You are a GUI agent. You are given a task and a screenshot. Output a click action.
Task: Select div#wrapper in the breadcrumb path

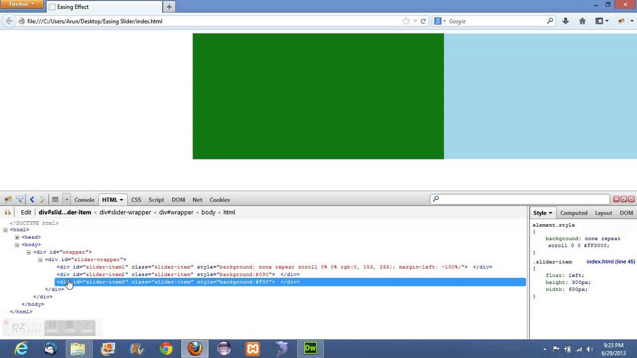[x=176, y=212]
